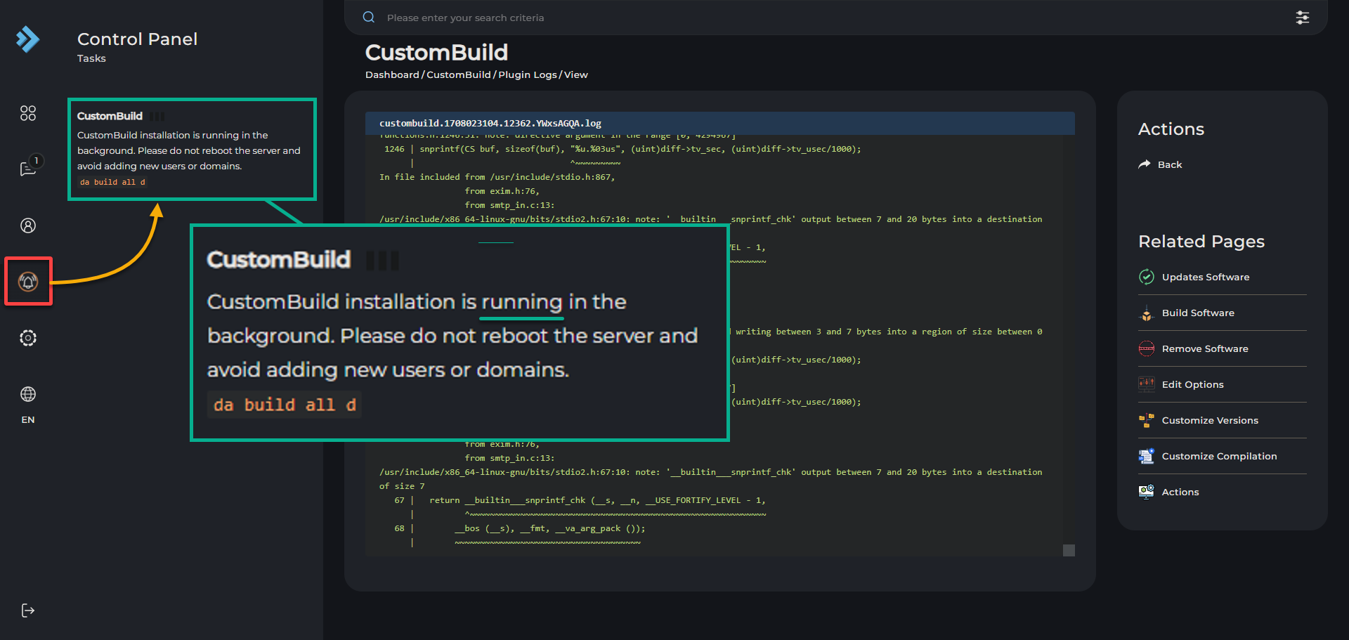The width and height of the screenshot is (1349, 640).
Task: Click the DirectAdmin logo icon
Action: tap(28, 39)
